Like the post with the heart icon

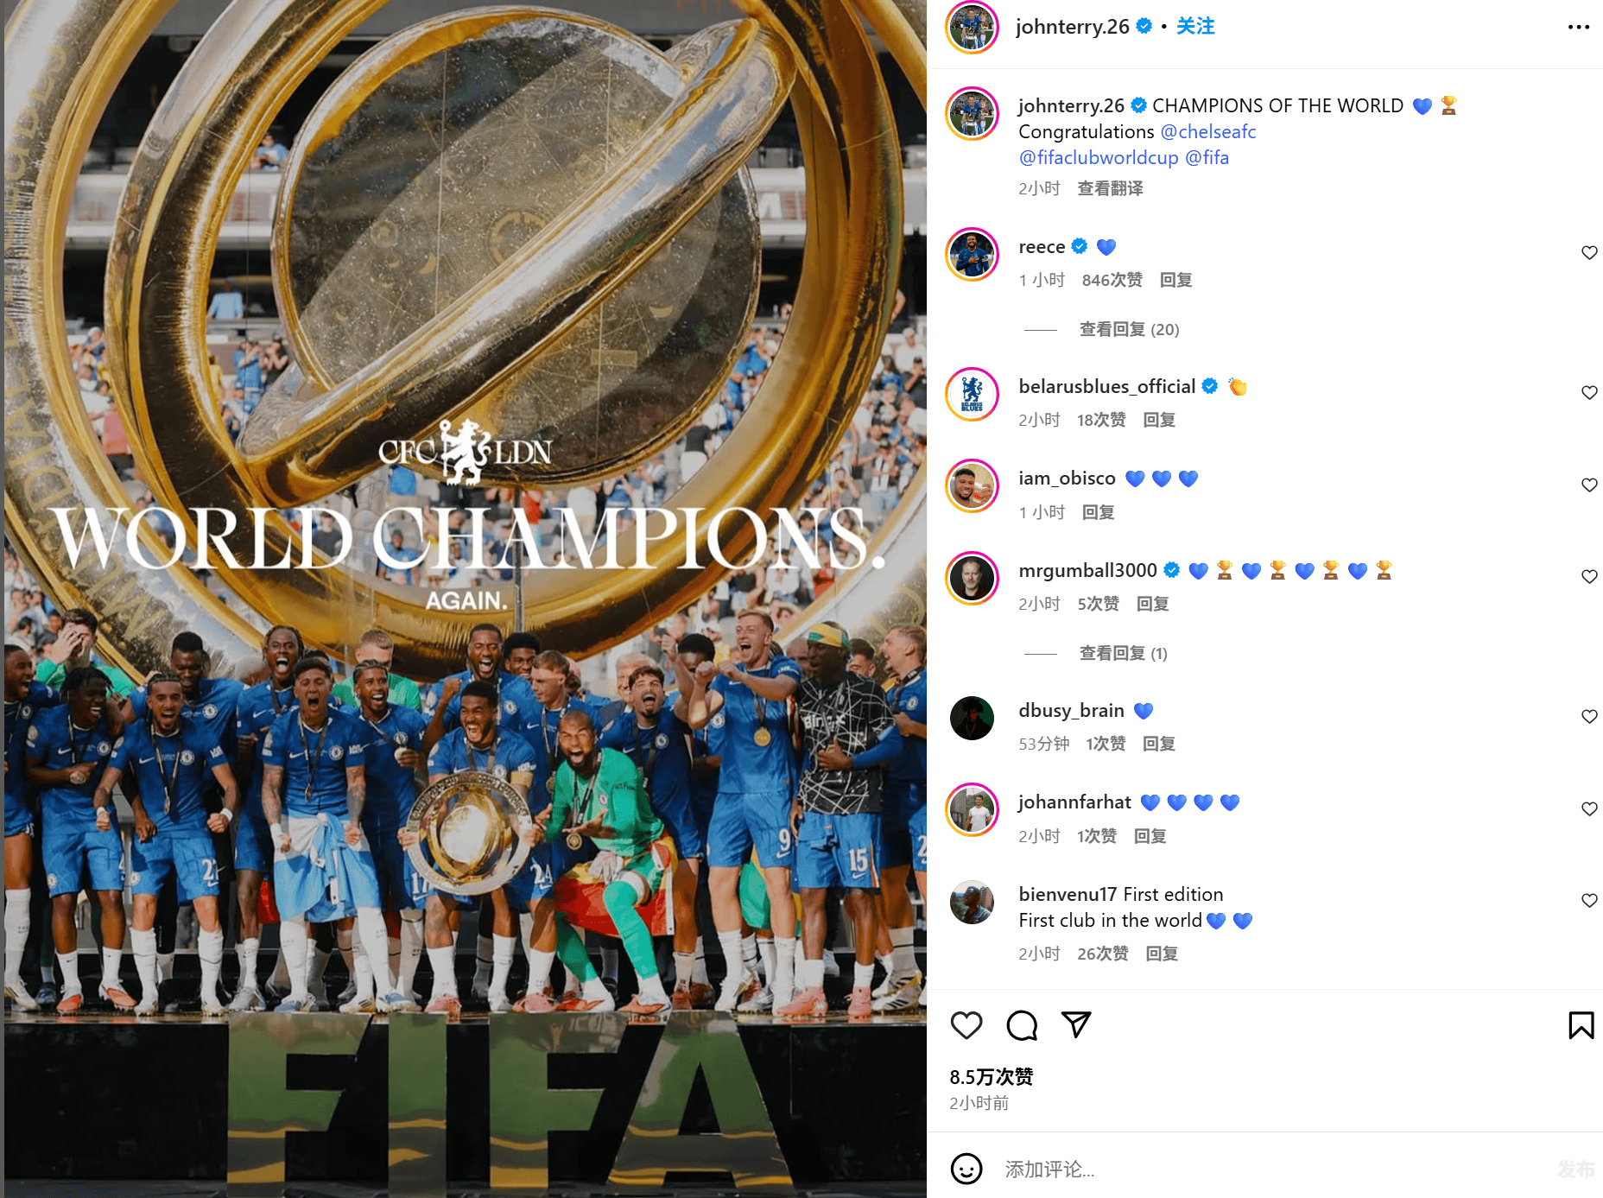coord(966,1025)
